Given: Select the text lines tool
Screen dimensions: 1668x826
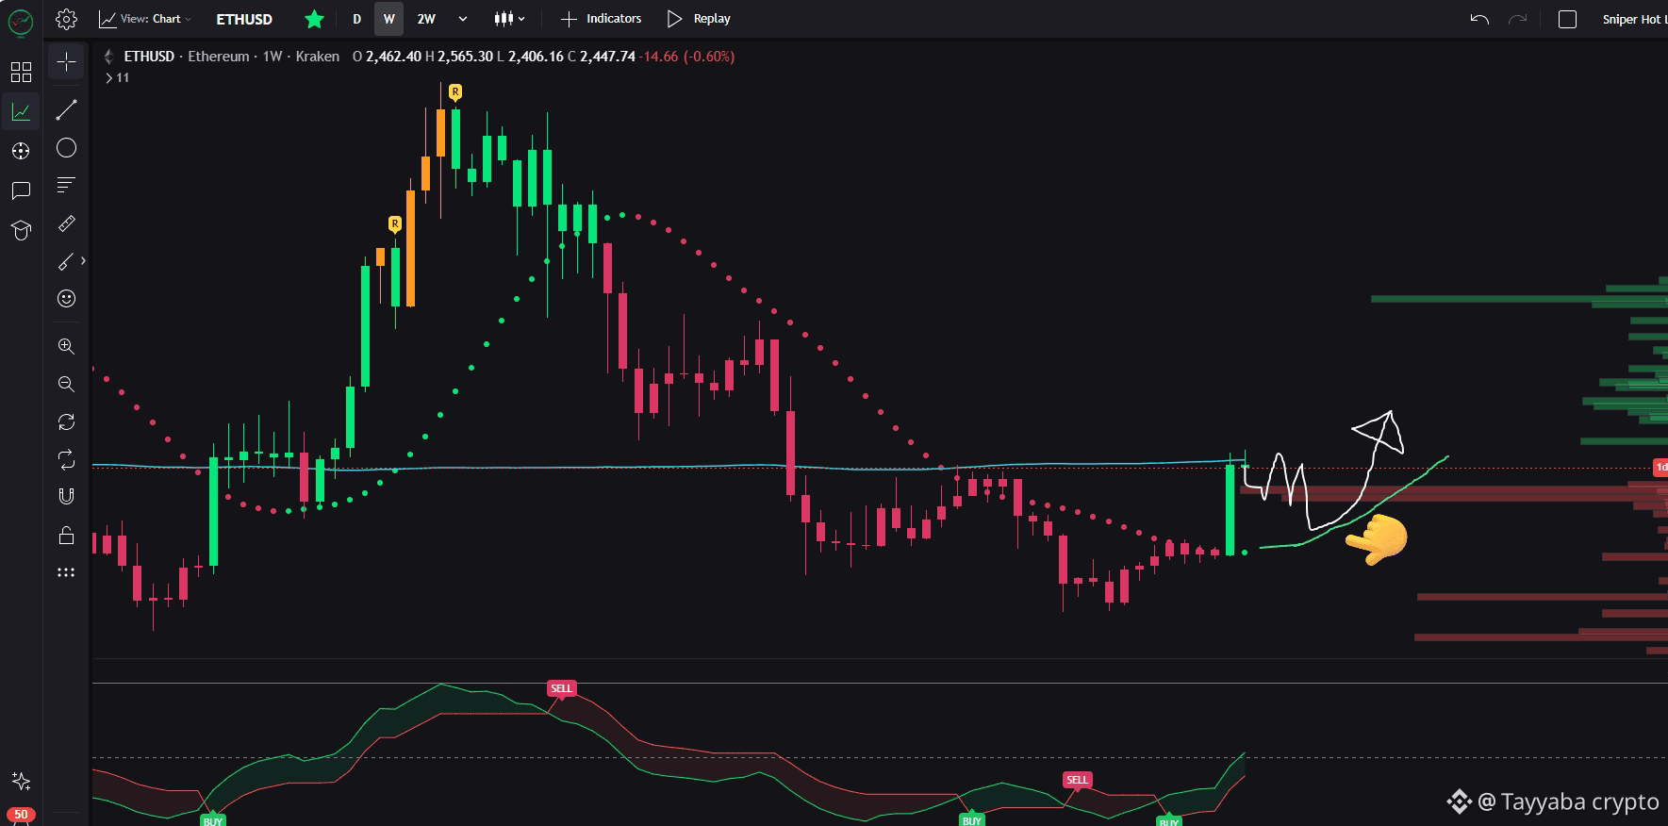Looking at the screenshot, I should coord(66,185).
